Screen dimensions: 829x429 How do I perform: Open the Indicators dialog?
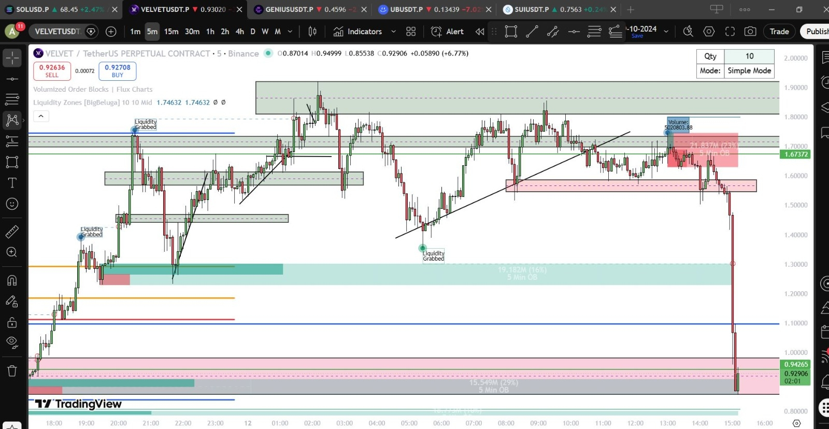pyautogui.click(x=358, y=32)
